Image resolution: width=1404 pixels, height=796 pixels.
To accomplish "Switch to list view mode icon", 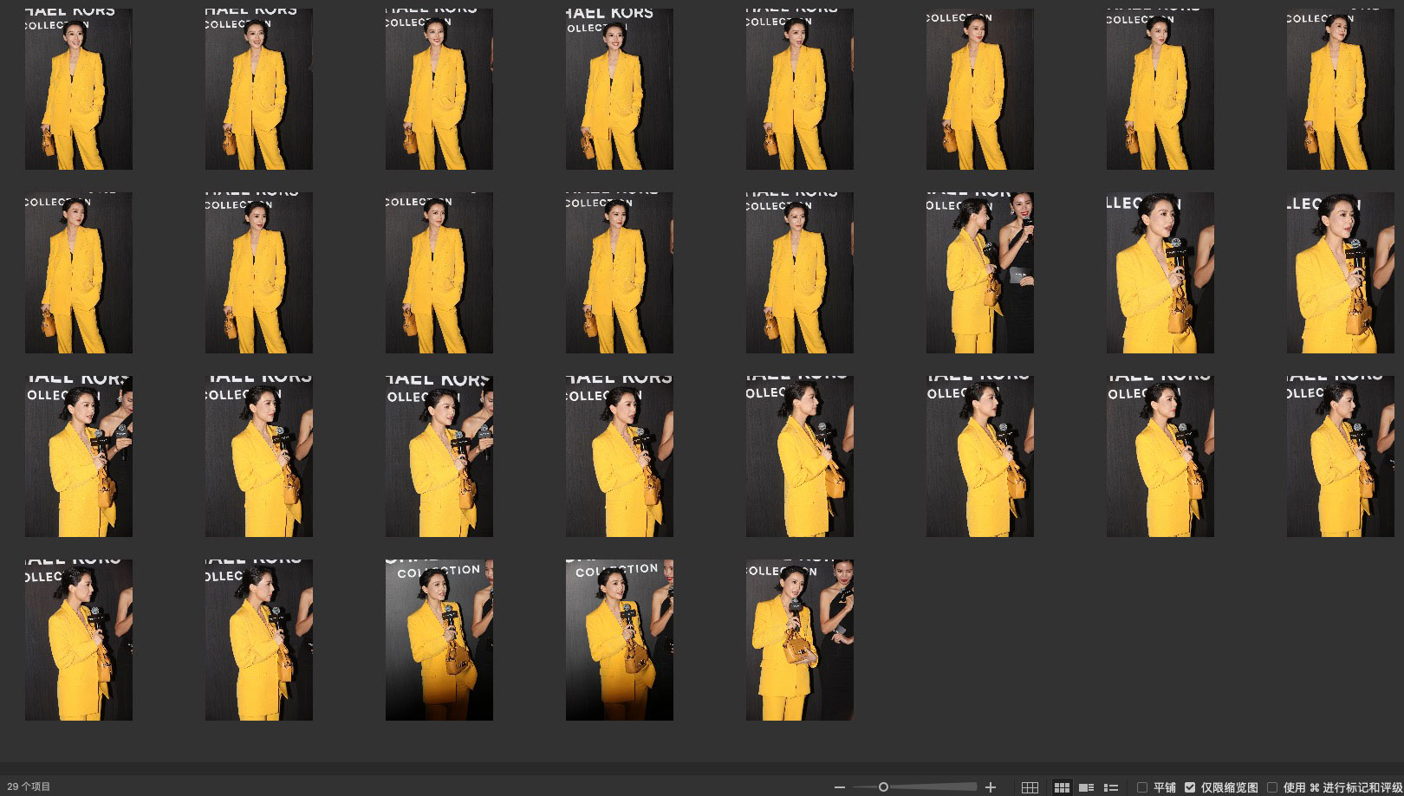I will coord(1110,787).
